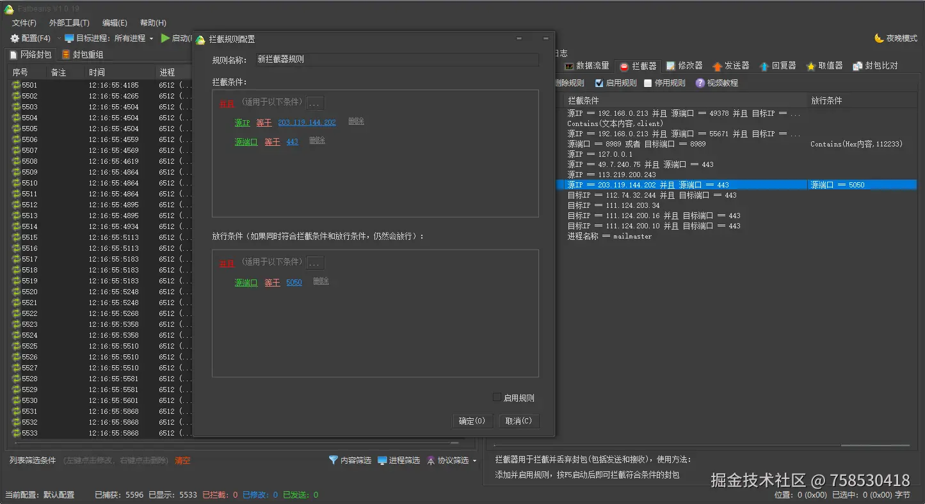Open the 目标进程 target process dropdown

click(151, 38)
